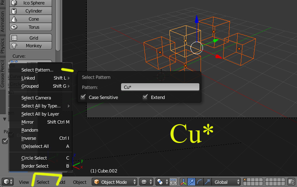Uncheck the Extend checkbox
This screenshot has width=297, height=187.
tap(145, 97)
